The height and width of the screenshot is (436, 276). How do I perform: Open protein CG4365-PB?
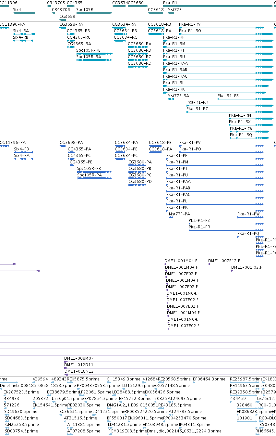[81, 162]
